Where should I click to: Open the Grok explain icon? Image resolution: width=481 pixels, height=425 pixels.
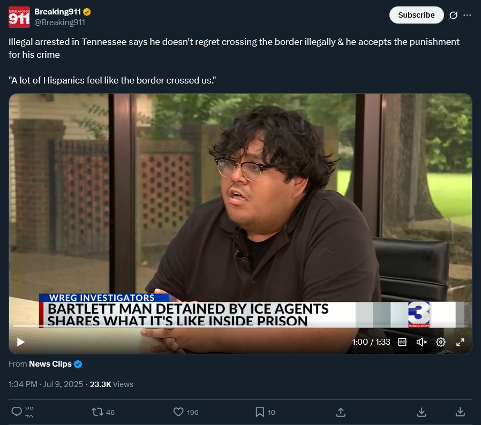coord(453,15)
